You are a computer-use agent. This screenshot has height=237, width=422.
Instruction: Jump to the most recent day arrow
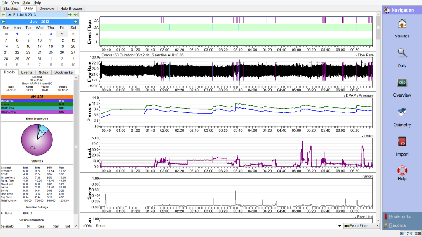click(76, 15)
